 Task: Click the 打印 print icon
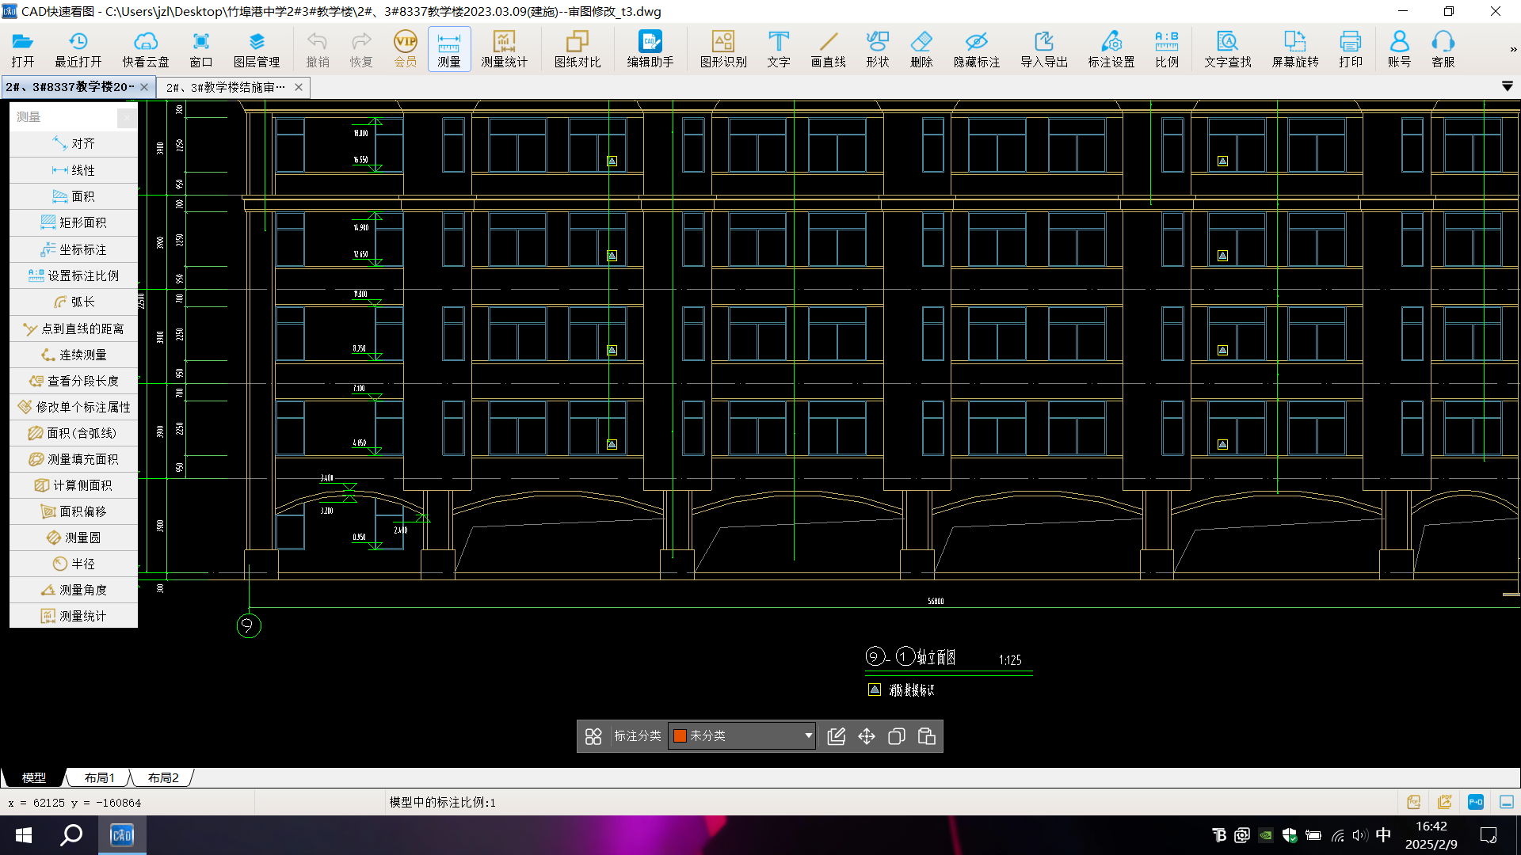tap(1351, 49)
